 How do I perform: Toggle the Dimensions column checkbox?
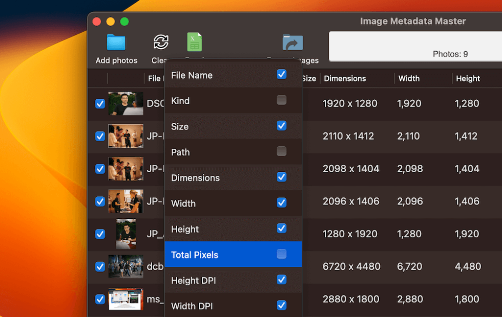click(x=281, y=177)
